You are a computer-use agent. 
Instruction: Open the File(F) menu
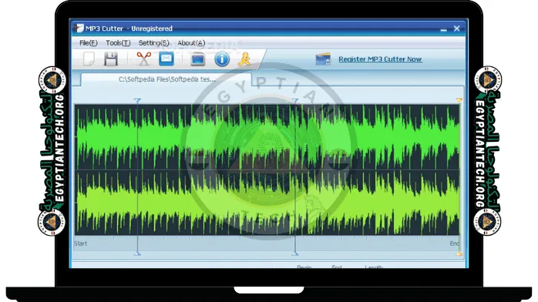coord(88,43)
